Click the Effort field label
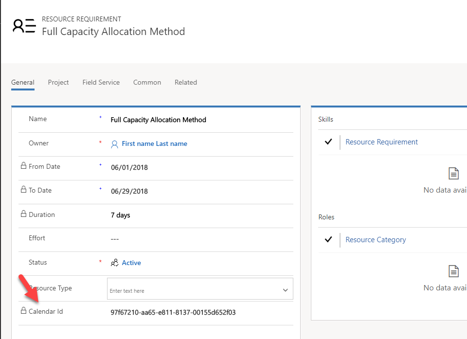This screenshot has width=467, height=339. (37, 238)
